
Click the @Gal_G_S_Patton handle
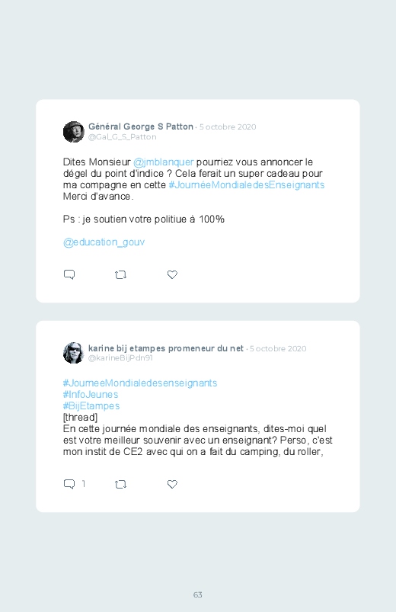(x=123, y=137)
